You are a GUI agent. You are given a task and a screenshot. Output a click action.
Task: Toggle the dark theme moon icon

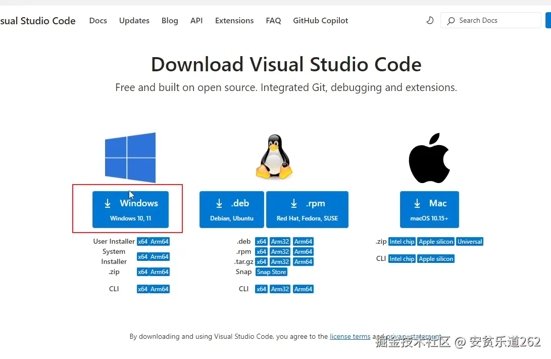coord(430,20)
